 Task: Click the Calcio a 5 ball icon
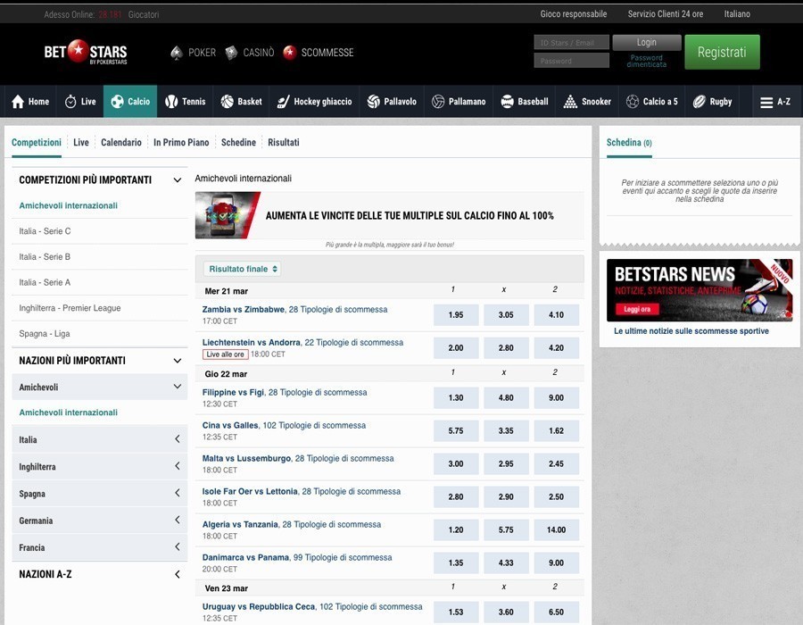tap(633, 102)
